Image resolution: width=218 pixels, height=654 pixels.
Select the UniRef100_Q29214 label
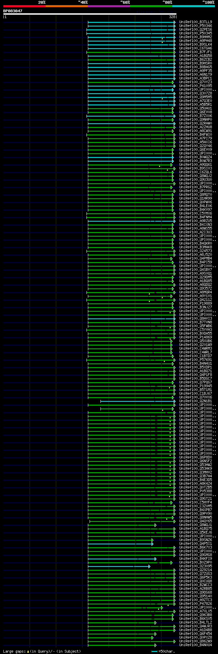pos(196,570)
